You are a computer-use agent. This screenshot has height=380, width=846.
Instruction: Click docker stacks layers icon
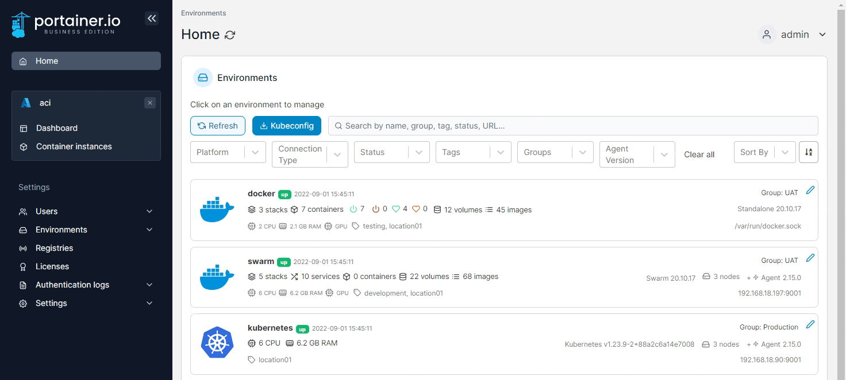coord(252,210)
